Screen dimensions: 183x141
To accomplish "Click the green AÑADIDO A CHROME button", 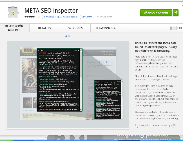I will point(156,12).
